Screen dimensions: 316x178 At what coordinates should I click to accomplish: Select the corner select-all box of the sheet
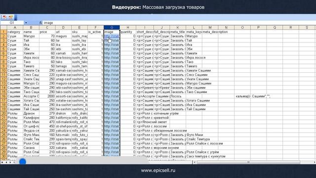click(3, 28)
